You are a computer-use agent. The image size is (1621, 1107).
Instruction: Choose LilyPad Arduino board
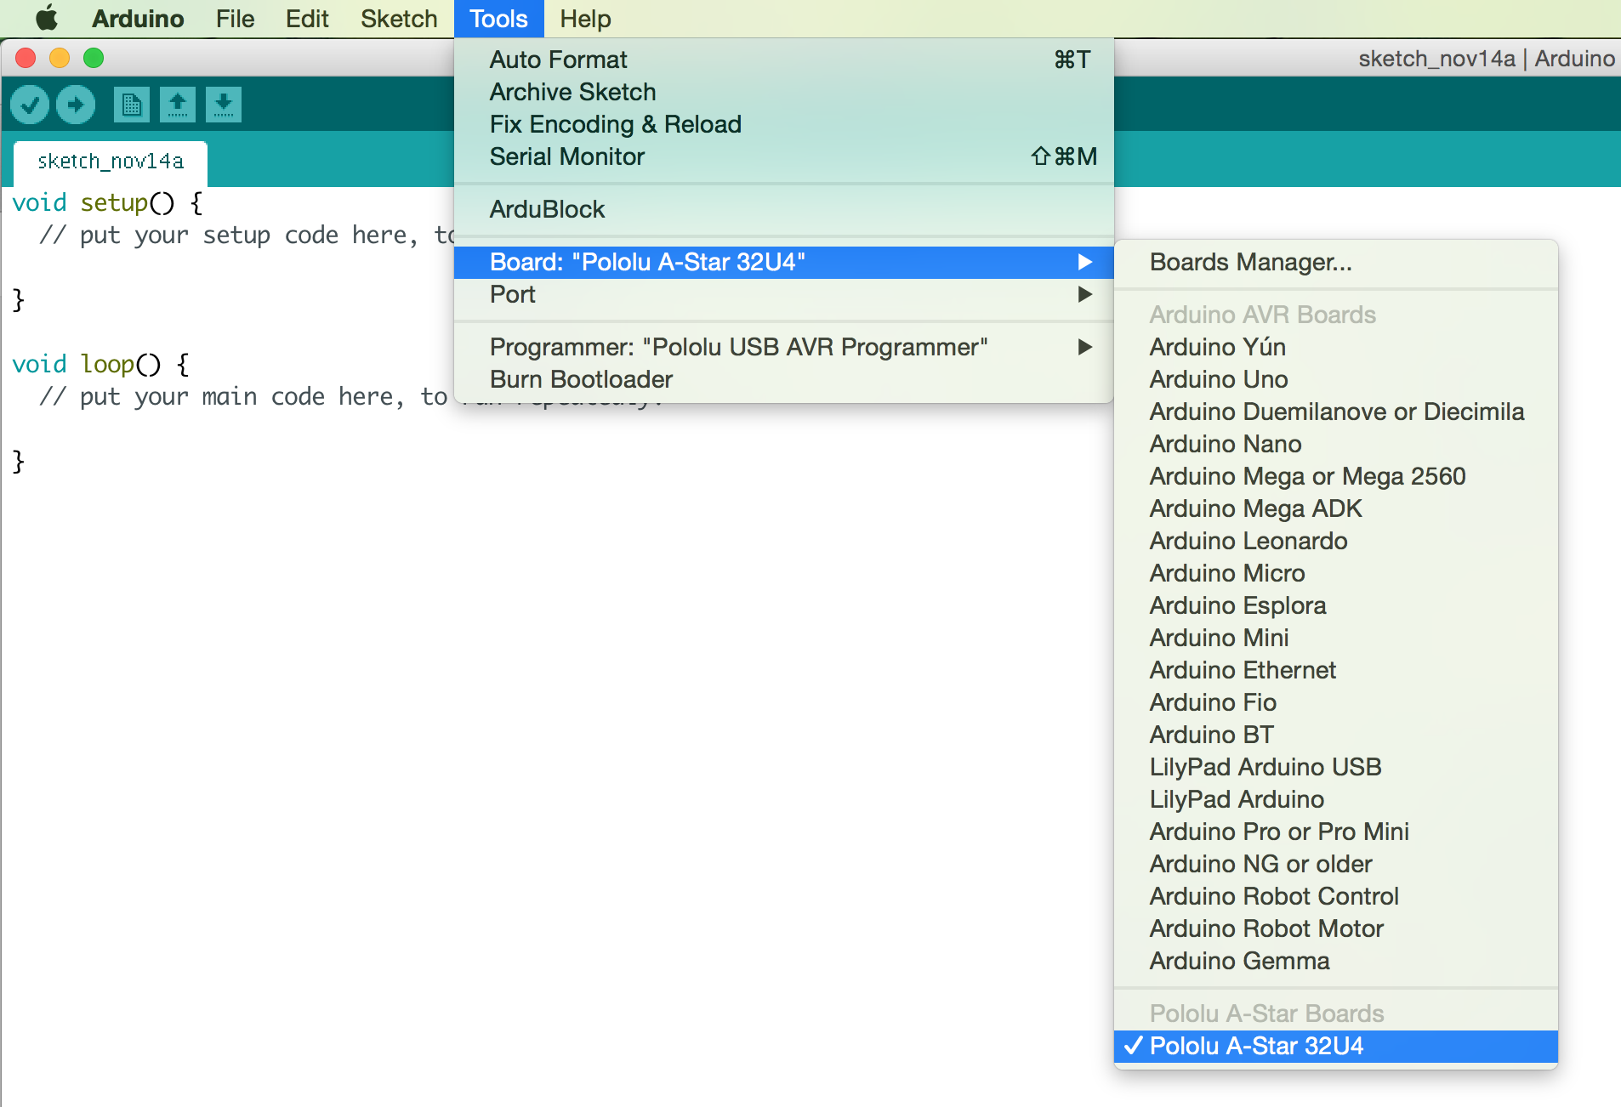click(1336, 799)
